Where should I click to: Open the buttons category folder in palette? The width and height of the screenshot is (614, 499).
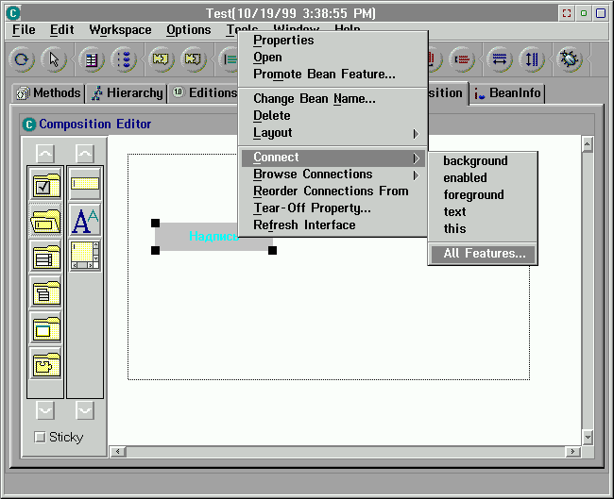[x=45, y=186]
